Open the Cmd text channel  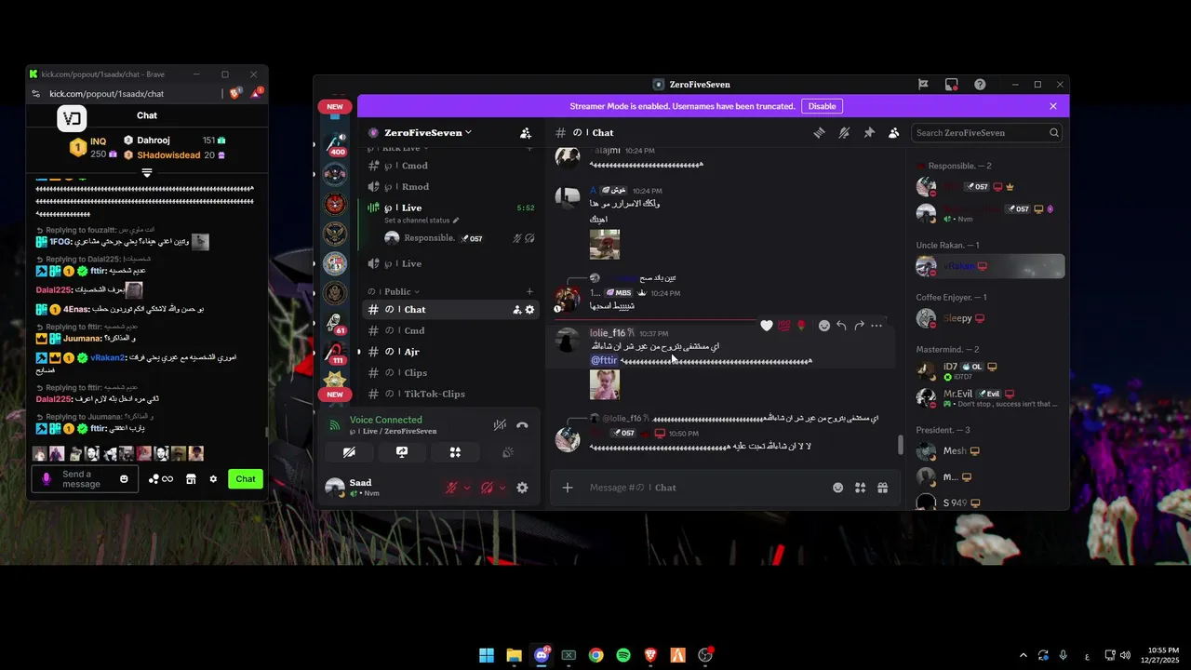click(x=450, y=330)
